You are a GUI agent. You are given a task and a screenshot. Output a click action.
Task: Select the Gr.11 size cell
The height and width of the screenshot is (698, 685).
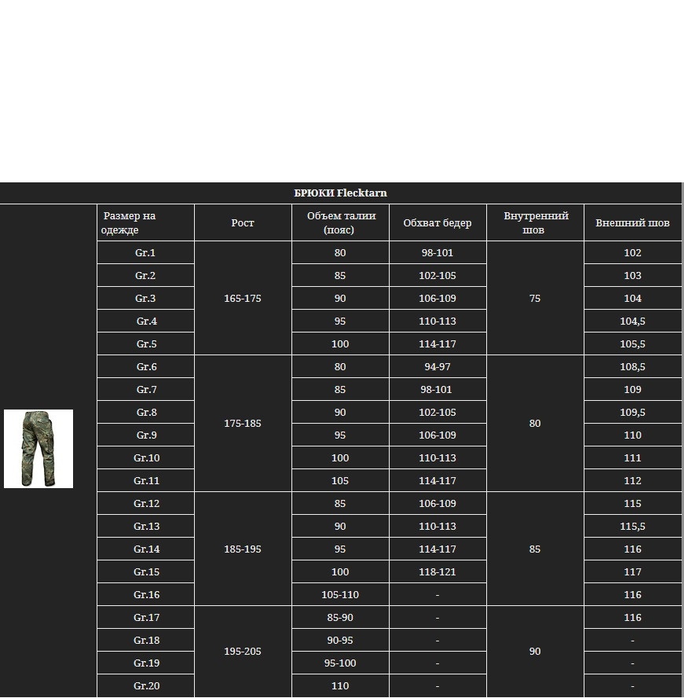click(x=145, y=480)
